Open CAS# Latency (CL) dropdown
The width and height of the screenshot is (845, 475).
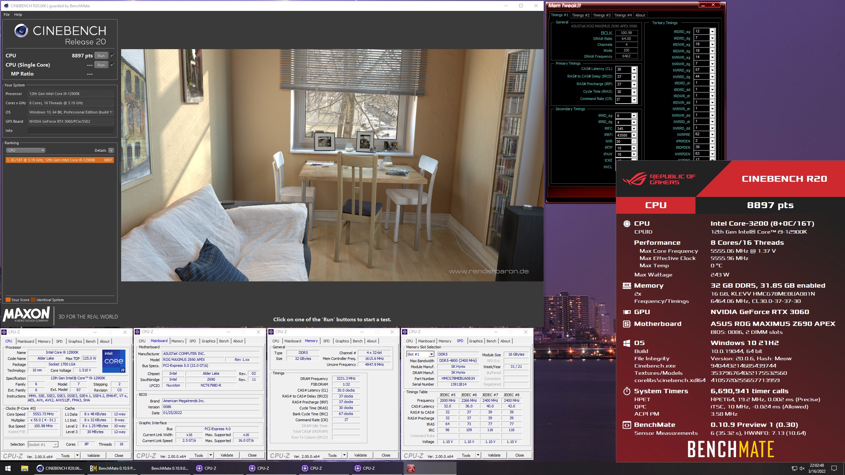(634, 70)
